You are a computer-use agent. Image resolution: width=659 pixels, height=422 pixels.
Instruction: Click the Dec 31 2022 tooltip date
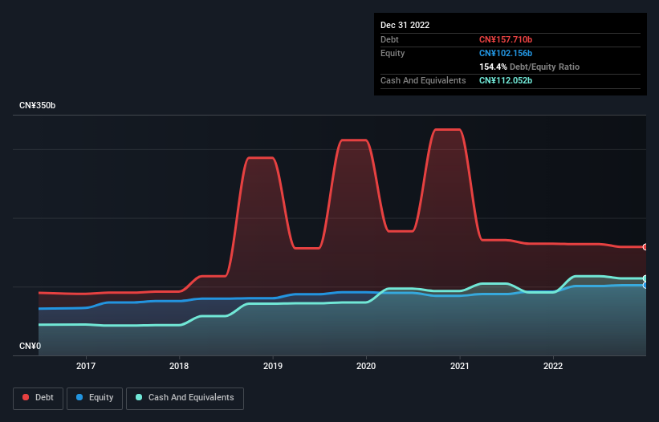405,25
